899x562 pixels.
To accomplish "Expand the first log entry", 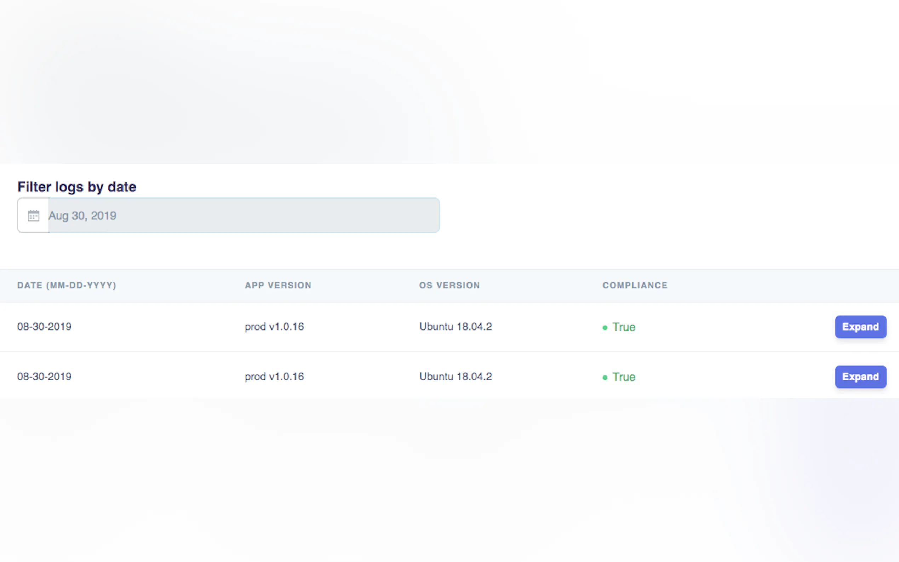I will coord(860,327).
